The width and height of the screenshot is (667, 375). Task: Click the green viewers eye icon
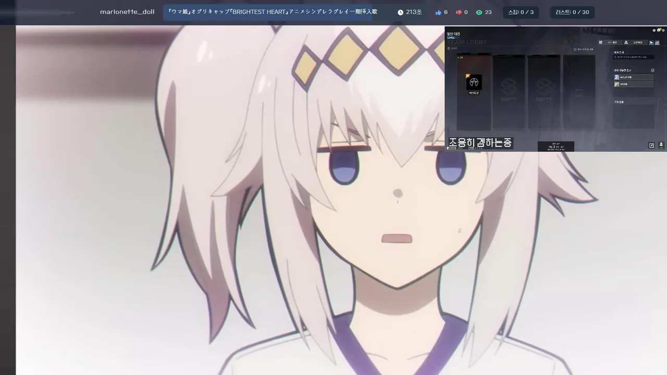[x=479, y=12]
